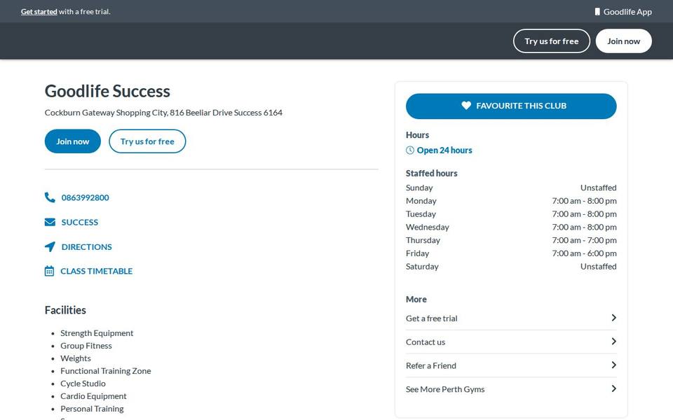Click the Cockburn Gateway address text
Image resolution: width=673 pixels, height=420 pixels.
tap(163, 113)
